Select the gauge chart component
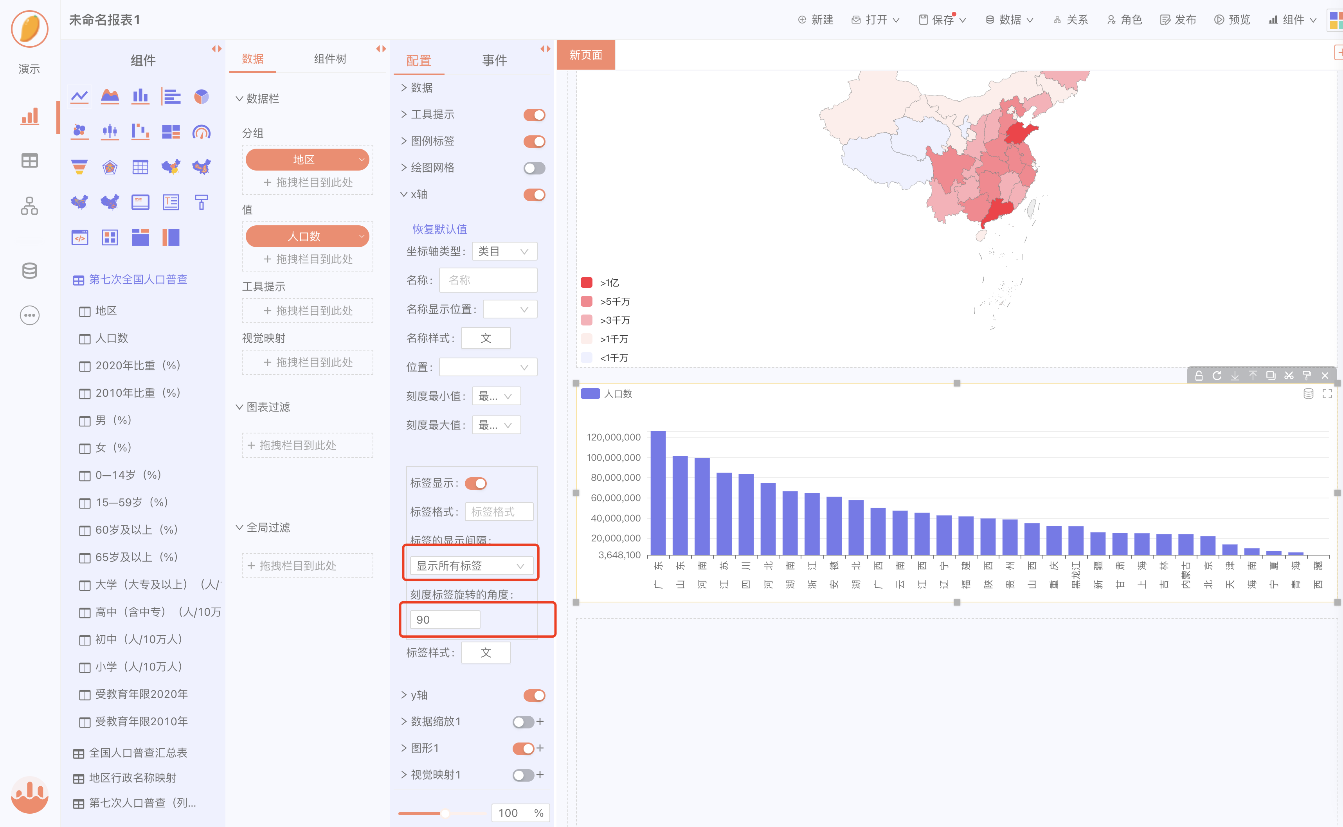Image resolution: width=1343 pixels, height=827 pixels. 201,131
